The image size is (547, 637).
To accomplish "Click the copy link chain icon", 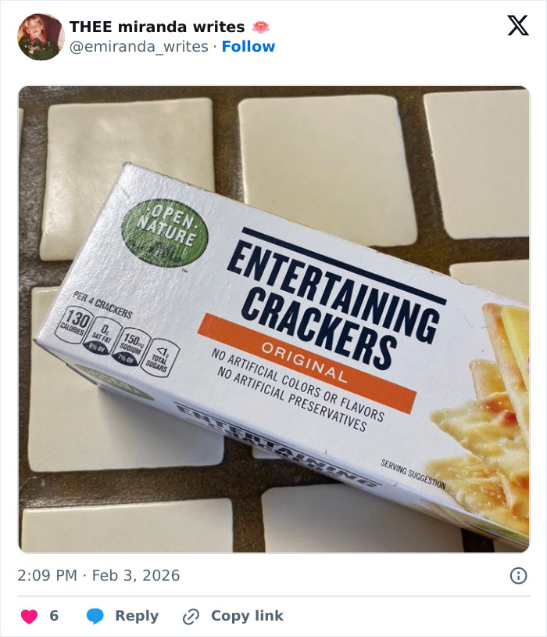I will pos(191,617).
